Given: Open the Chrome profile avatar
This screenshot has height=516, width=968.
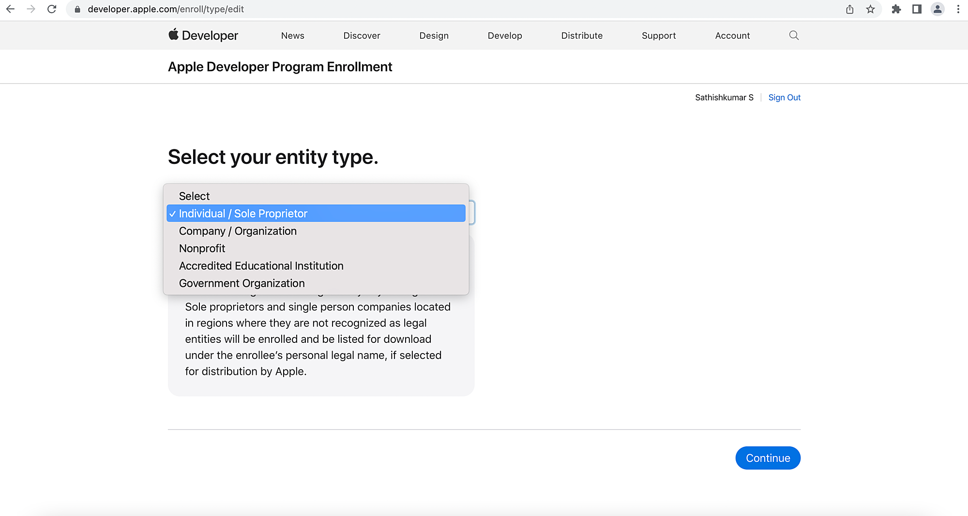Looking at the screenshot, I should (938, 9).
